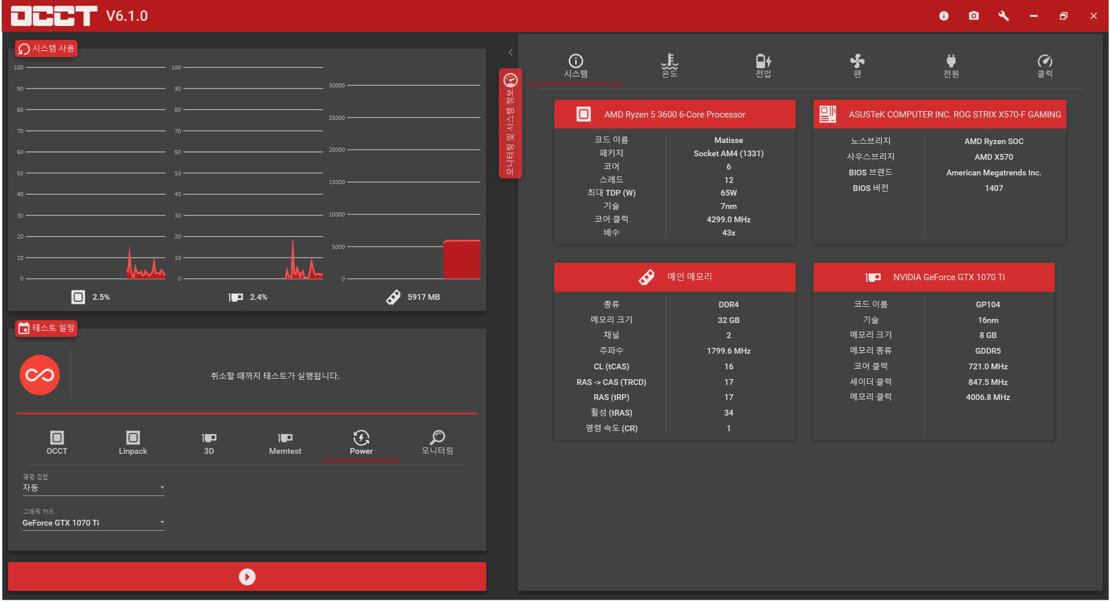
Task: Open settings with the wrench icon
Action: [x=1004, y=16]
